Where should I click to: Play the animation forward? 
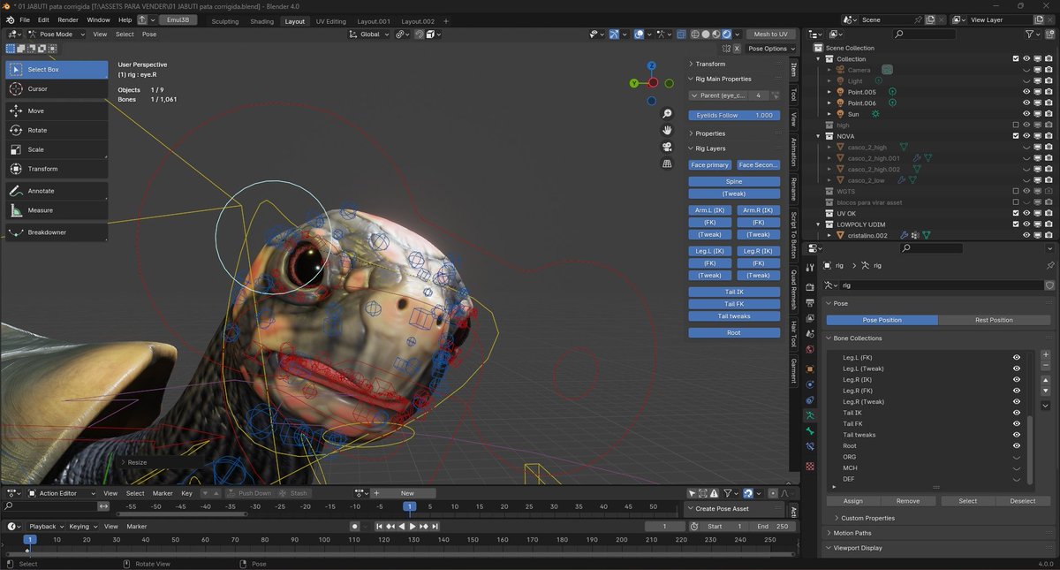point(413,527)
